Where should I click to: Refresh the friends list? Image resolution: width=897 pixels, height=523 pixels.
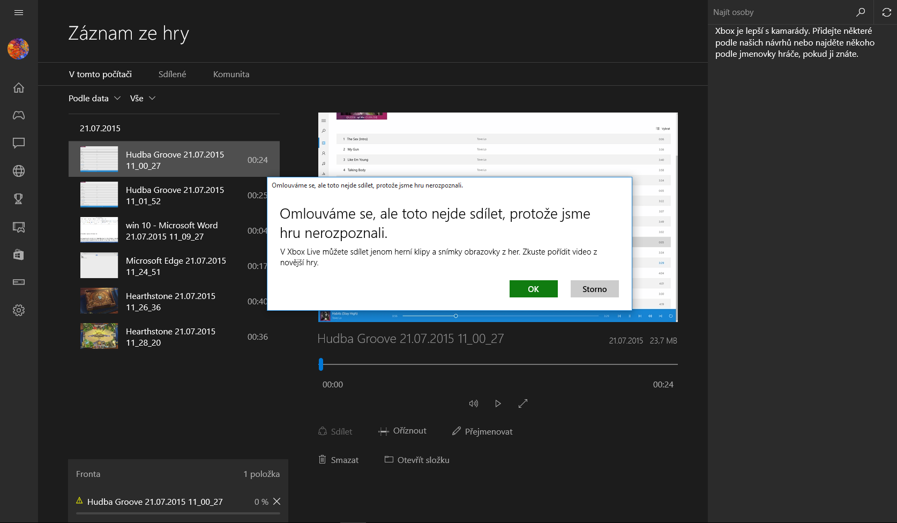pyautogui.click(x=886, y=12)
